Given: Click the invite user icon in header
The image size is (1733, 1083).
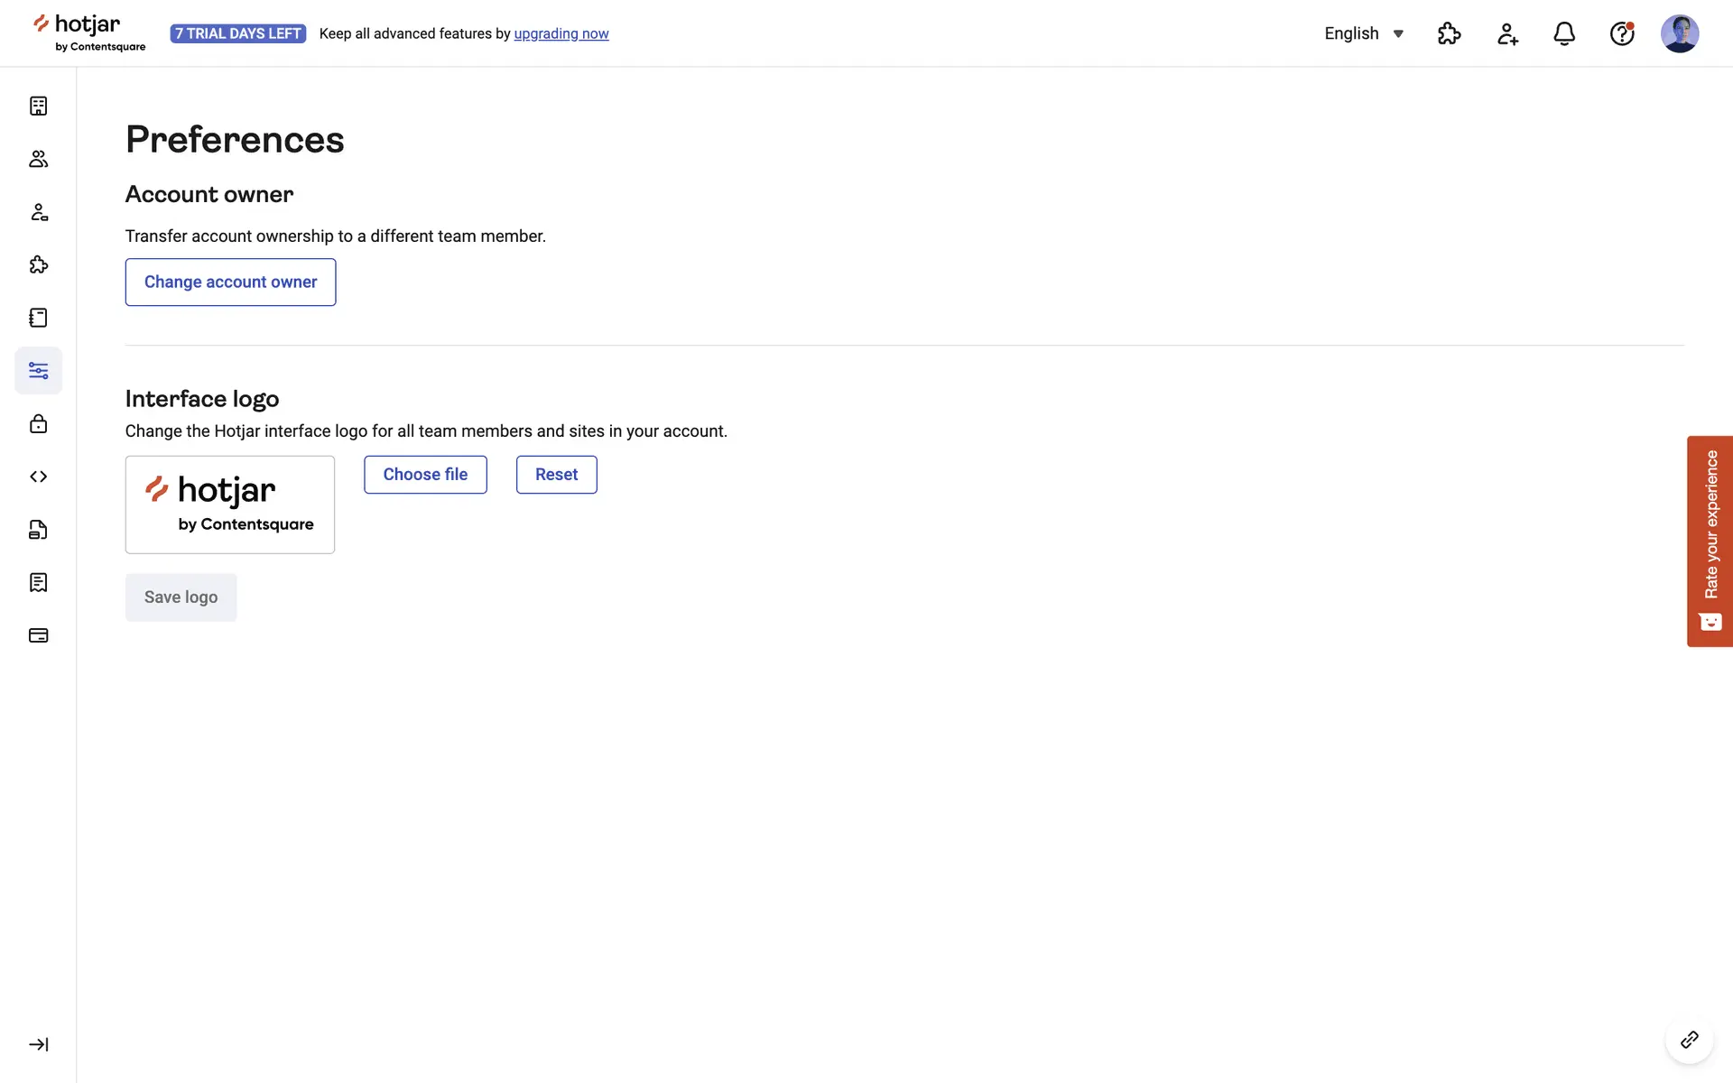Looking at the screenshot, I should pyautogui.click(x=1507, y=33).
